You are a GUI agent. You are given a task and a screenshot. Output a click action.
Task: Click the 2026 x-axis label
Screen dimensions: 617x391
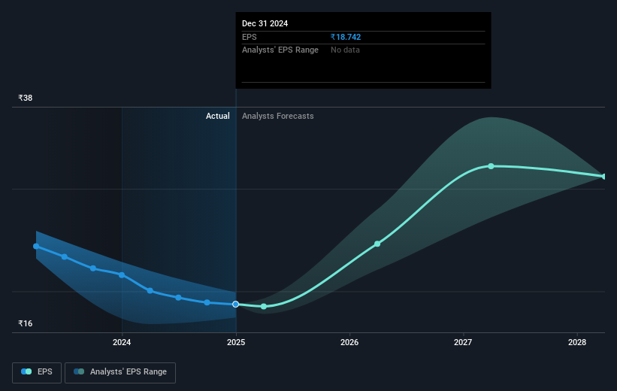tap(349, 343)
